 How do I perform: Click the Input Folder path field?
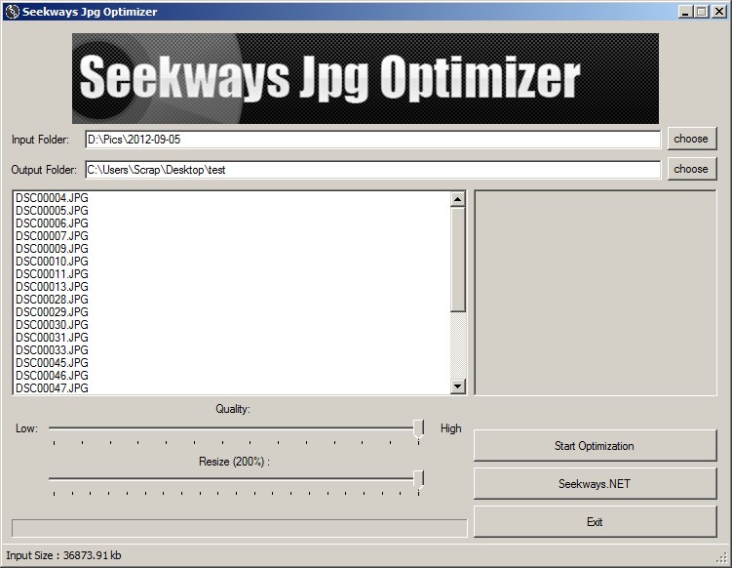click(373, 140)
